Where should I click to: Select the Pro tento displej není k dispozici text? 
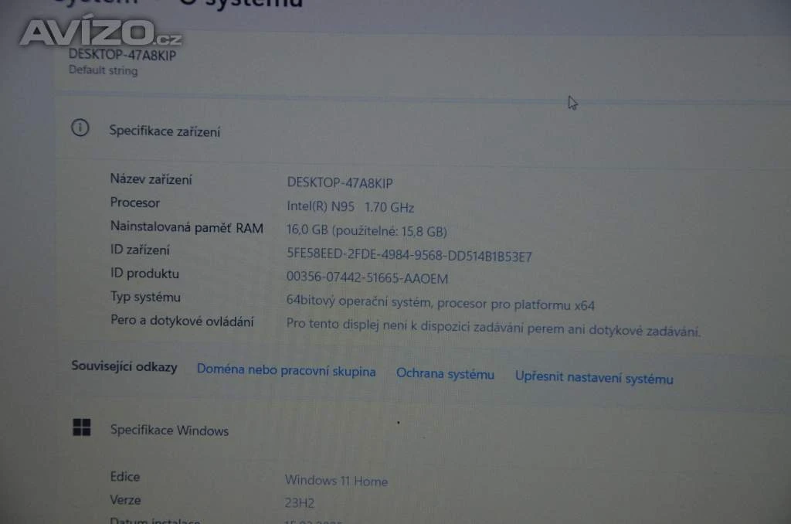point(494,328)
